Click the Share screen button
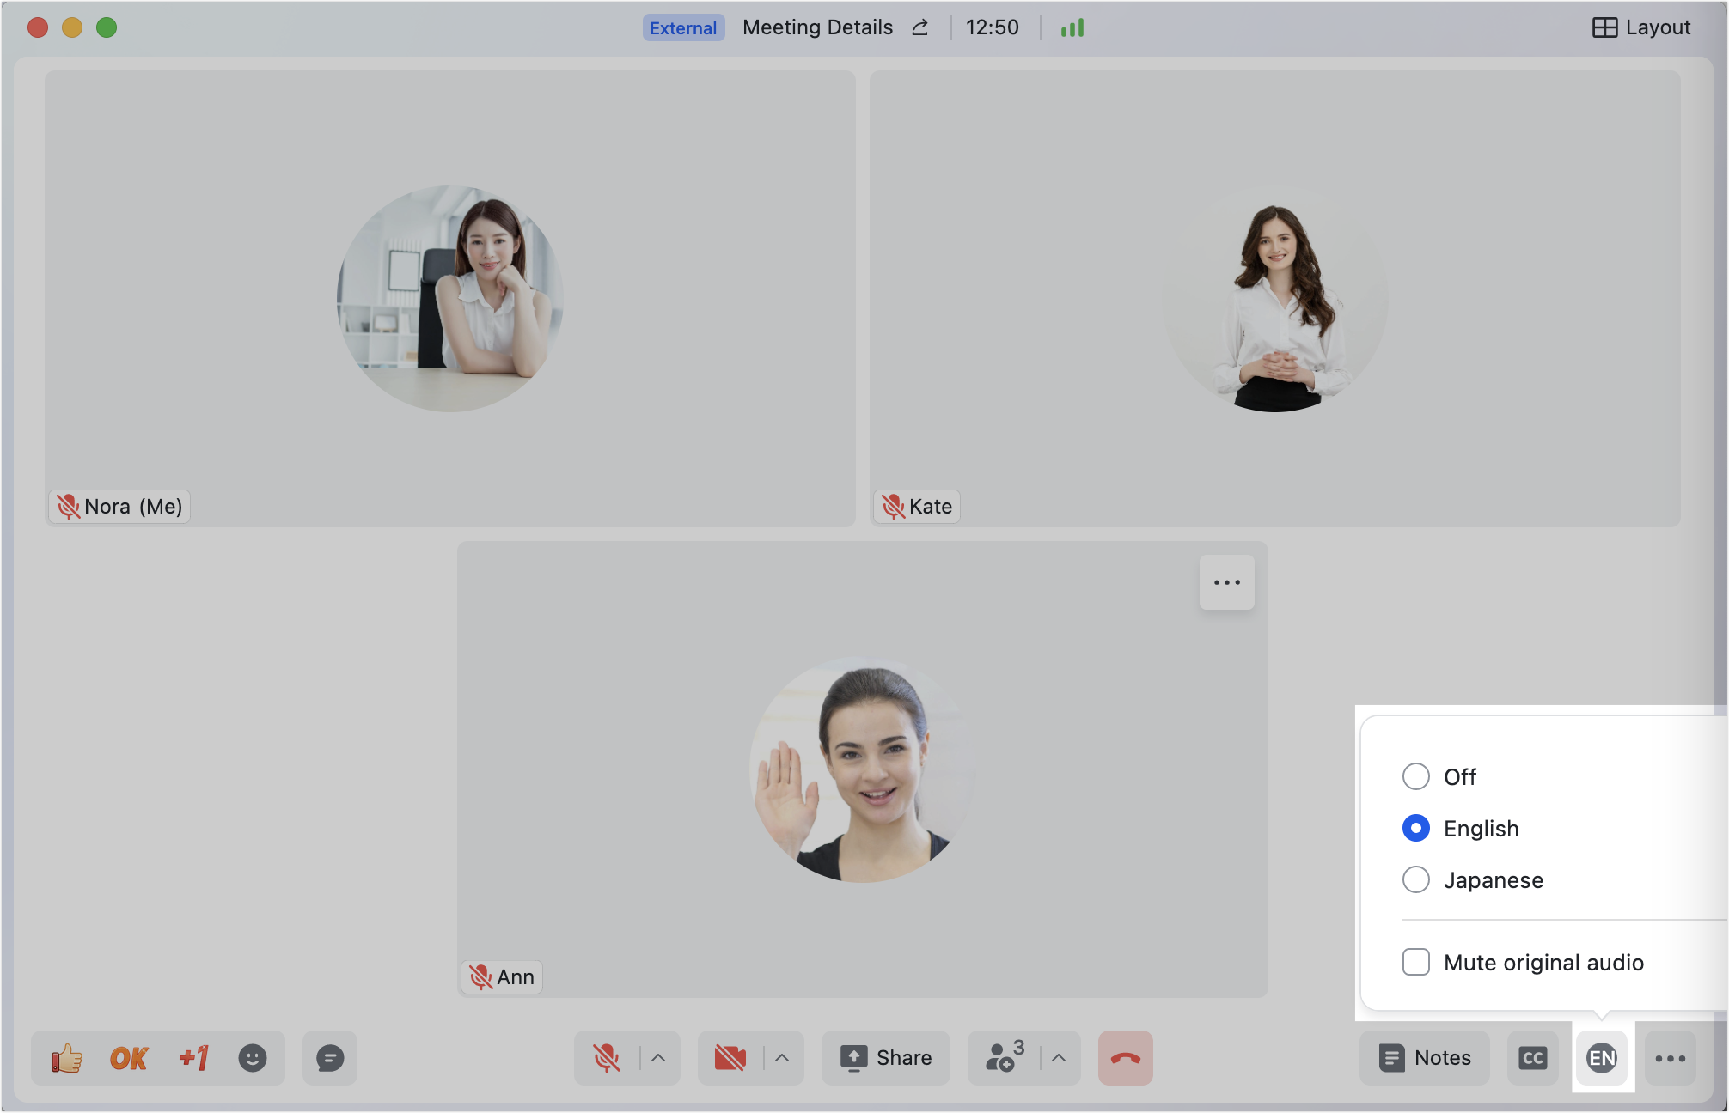 click(x=886, y=1058)
